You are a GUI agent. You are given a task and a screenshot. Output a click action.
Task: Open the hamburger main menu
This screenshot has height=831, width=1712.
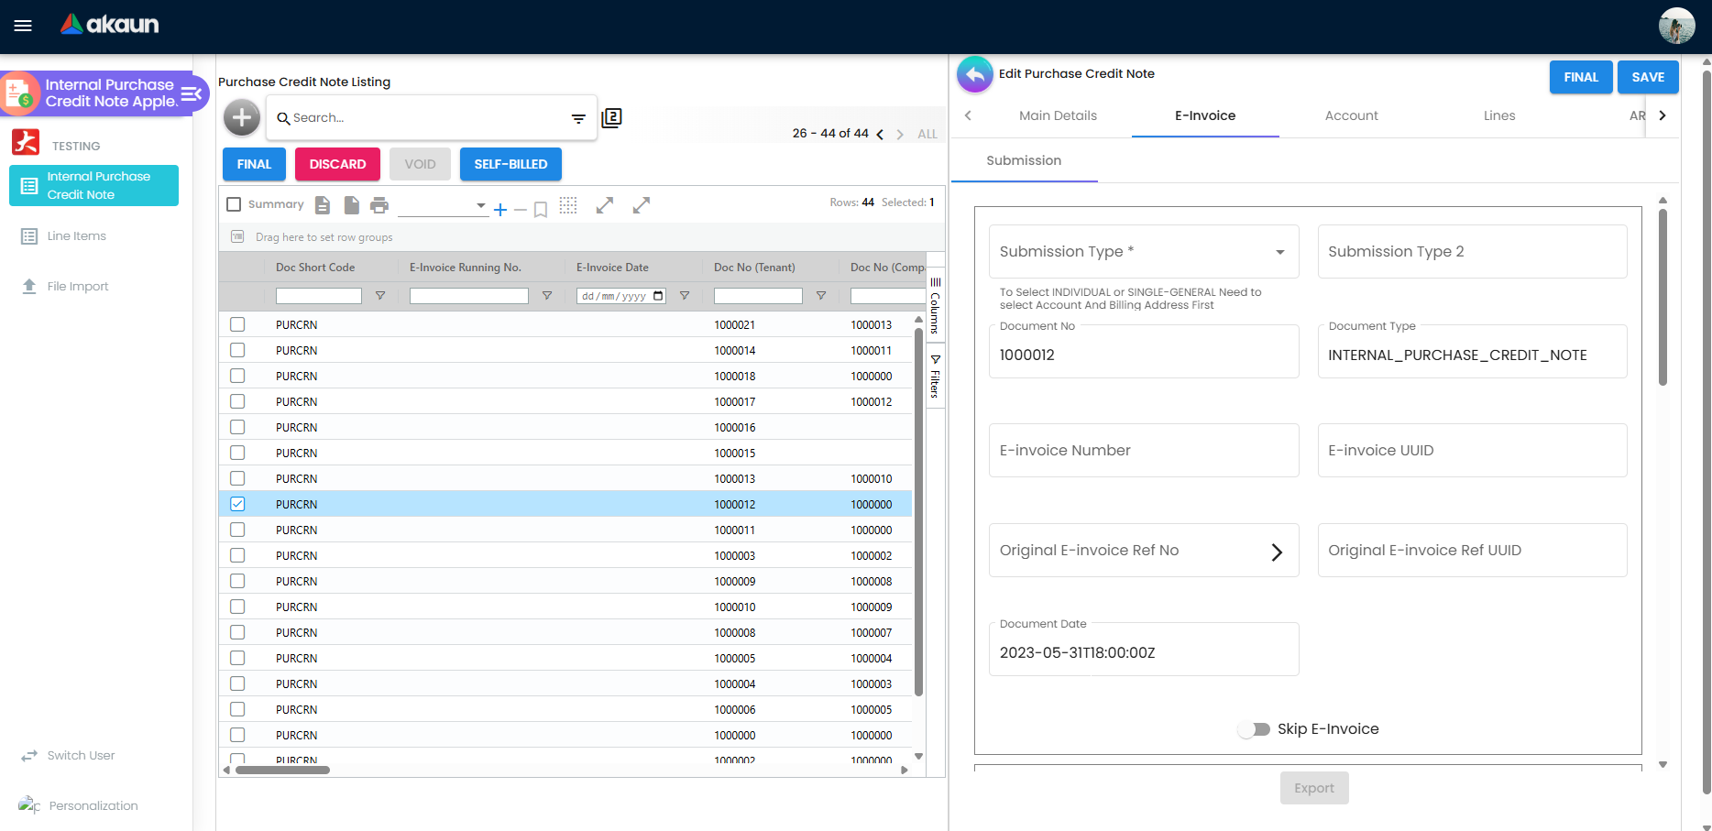coord(23,26)
